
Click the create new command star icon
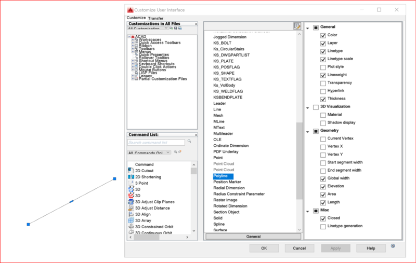(x=180, y=152)
